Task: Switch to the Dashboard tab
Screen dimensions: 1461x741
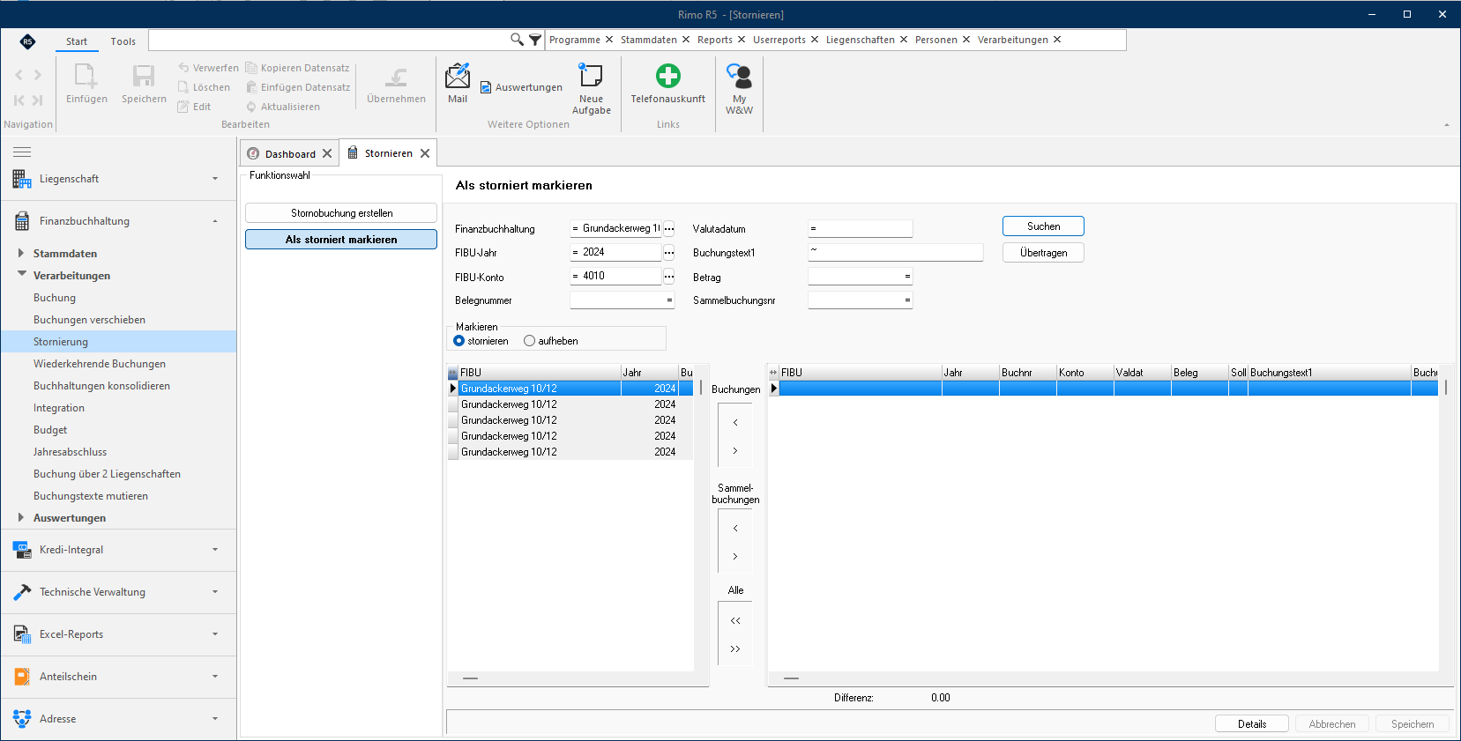Action: (290, 153)
